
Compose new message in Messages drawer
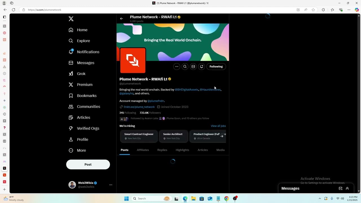(x=340, y=188)
